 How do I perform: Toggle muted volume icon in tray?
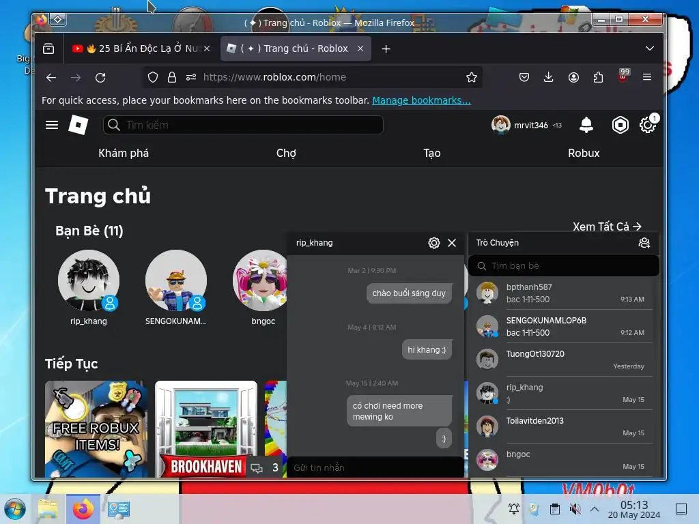575,509
